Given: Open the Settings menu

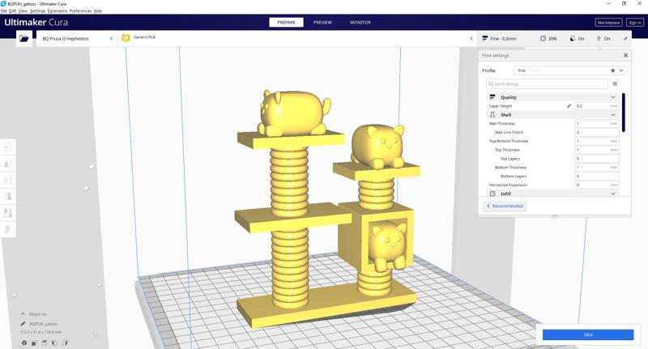Looking at the screenshot, I should [x=37, y=11].
